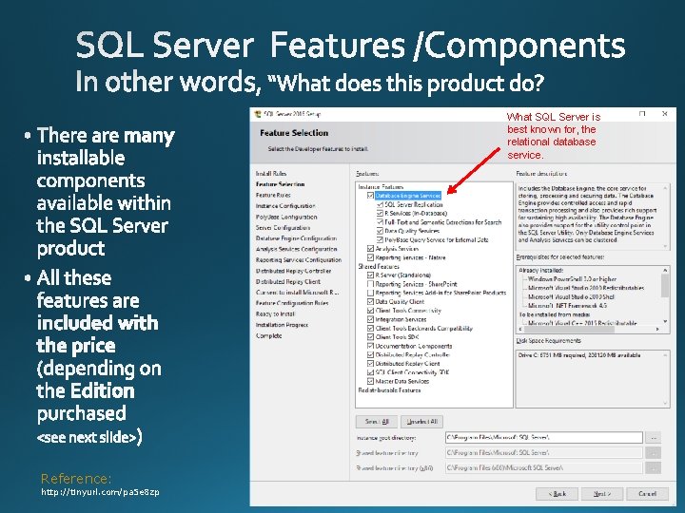685x513 pixels.
Task: Close the SQL Server Setup window
Action: click(665, 114)
